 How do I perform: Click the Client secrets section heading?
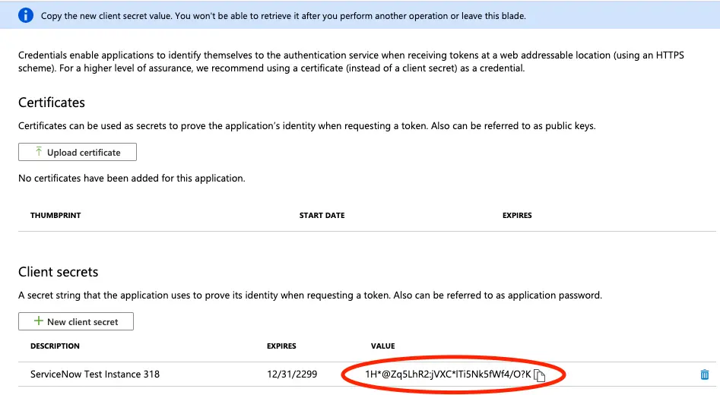pos(59,272)
